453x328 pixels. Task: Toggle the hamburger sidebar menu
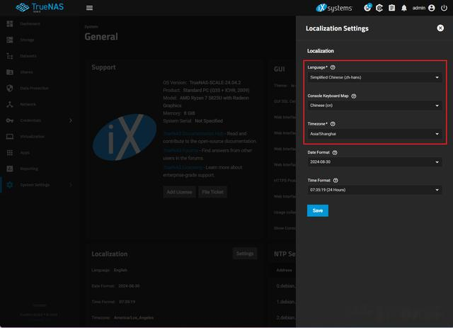(x=90, y=8)
